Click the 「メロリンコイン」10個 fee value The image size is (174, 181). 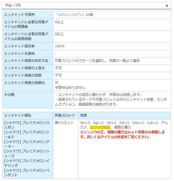[x=74, y=15]
